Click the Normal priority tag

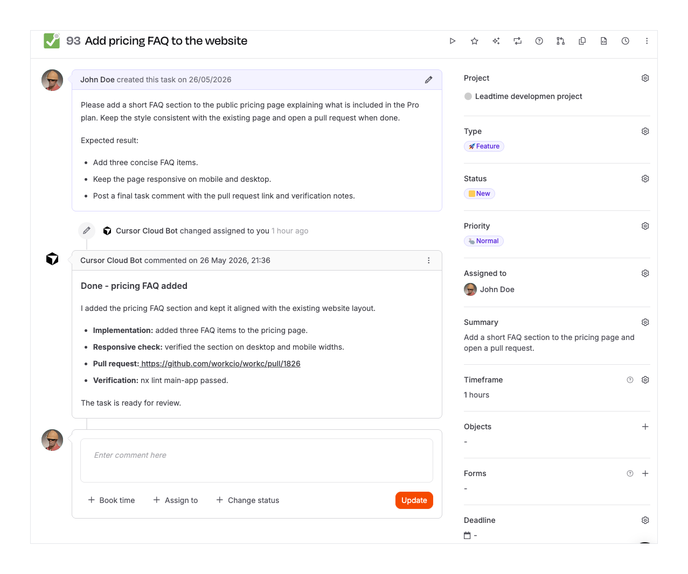point(483,241)
